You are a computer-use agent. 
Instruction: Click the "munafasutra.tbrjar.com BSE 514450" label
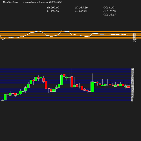coord(43,2)
